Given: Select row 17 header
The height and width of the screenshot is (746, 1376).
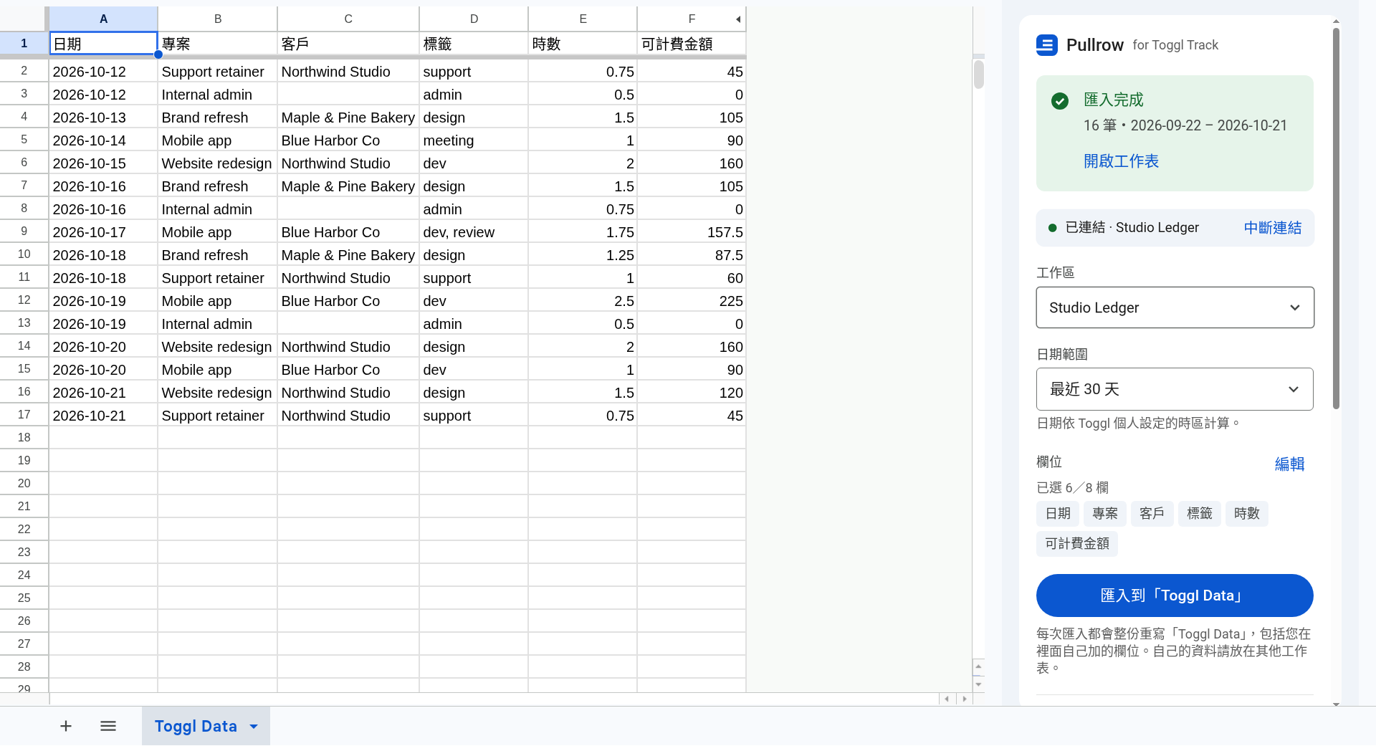Looking at the screenshot, I should [x=24, y=415].
